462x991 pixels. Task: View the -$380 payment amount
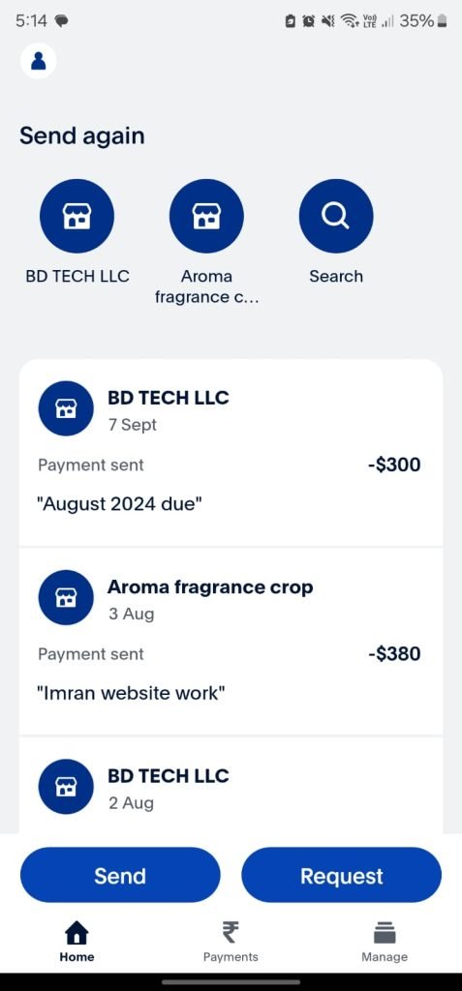(394, 654)
